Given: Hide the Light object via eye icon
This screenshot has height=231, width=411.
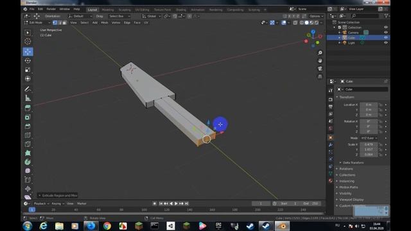Looking at the screenshot, I should click(385, 43).
